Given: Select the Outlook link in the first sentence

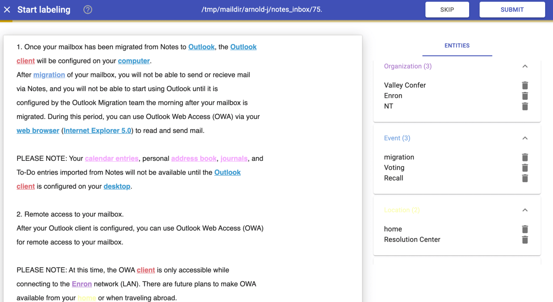Looking at the screenshot, I should point(201,46).
